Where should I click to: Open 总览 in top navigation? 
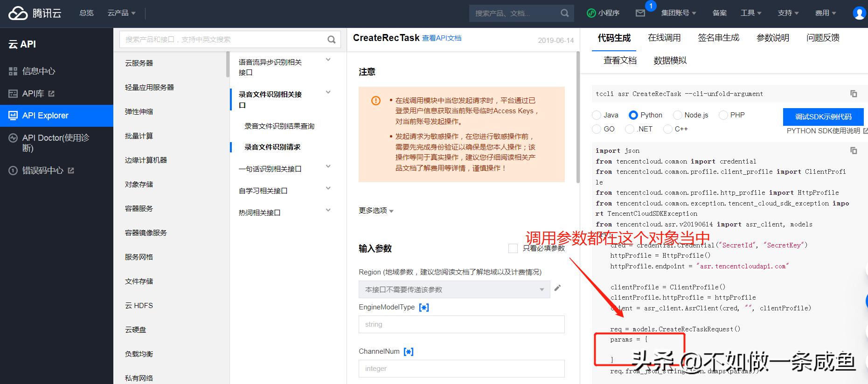click(86, 13)
